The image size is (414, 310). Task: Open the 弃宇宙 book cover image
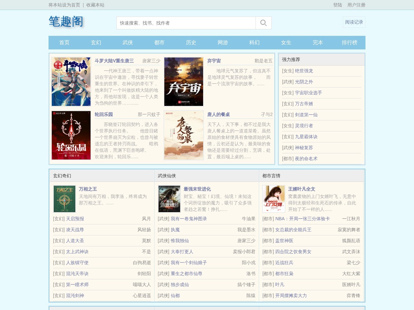pos(184,82)
